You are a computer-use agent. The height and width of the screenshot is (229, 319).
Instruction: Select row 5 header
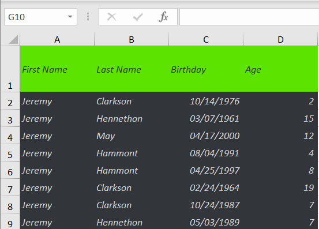point(10,153)
